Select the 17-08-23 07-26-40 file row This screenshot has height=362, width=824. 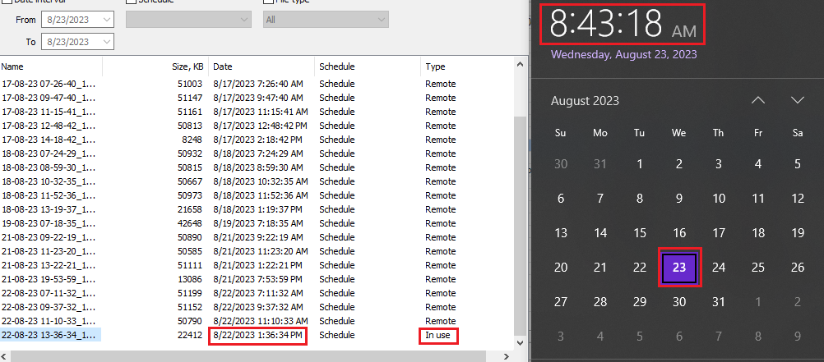pos(49,84)
